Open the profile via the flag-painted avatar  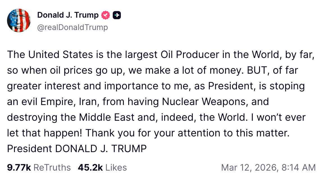19,20
